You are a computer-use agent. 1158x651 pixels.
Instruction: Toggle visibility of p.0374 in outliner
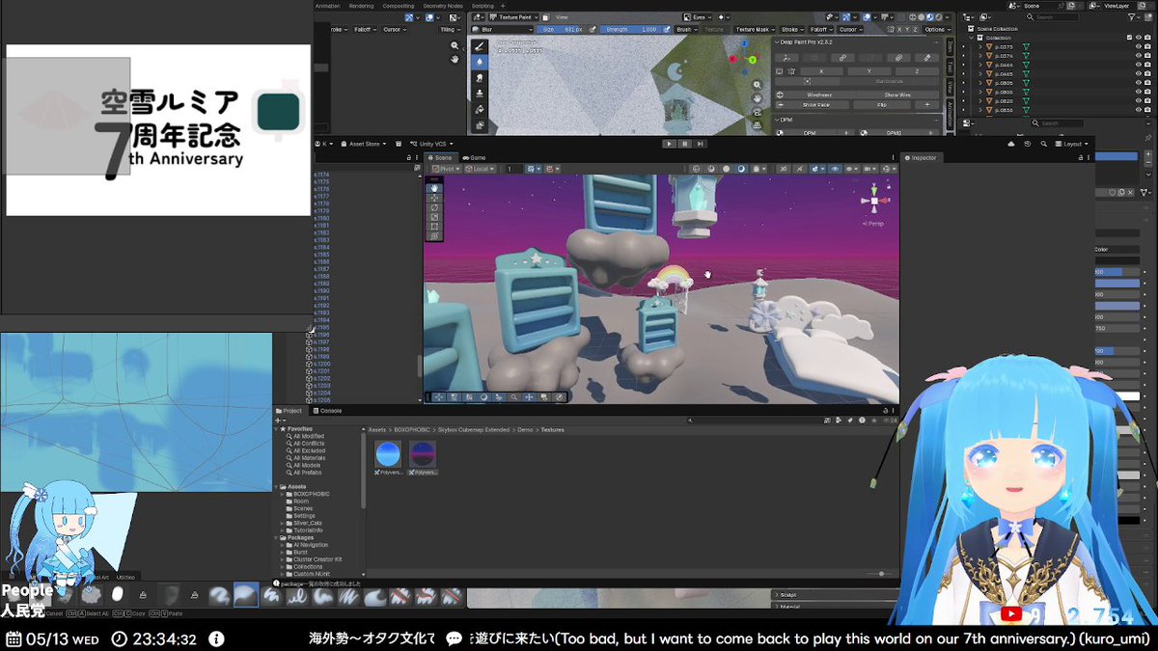tap(1139, 56)
